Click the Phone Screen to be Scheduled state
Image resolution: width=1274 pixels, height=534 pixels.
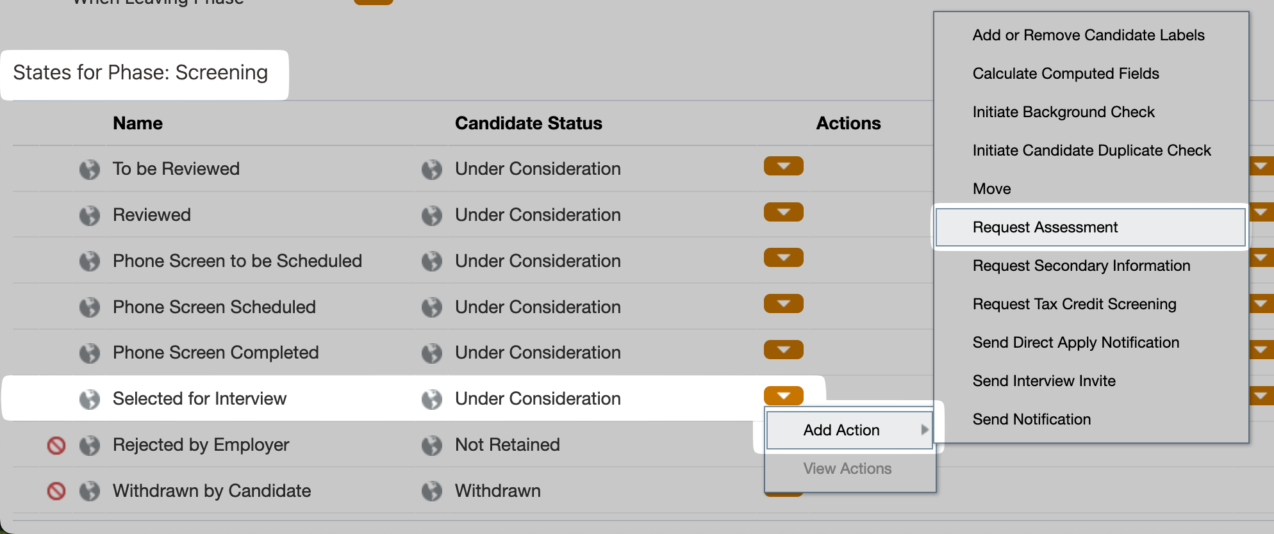coord(237,261)
